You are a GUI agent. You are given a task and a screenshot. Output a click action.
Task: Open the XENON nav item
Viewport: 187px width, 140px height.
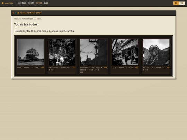(x=31, y=3)
